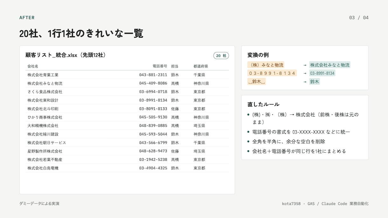Click phone number 045-505-9130
Image resolution: width=388 pixels, height=218 pixels.
tap(153, 117)
